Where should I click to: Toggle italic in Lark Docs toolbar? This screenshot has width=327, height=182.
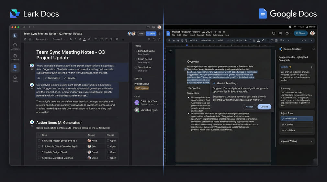pyautogui.click(x=75, y=39)
